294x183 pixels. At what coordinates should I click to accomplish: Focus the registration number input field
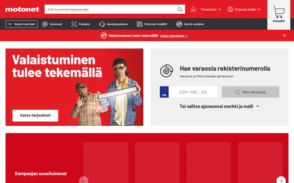193,92
